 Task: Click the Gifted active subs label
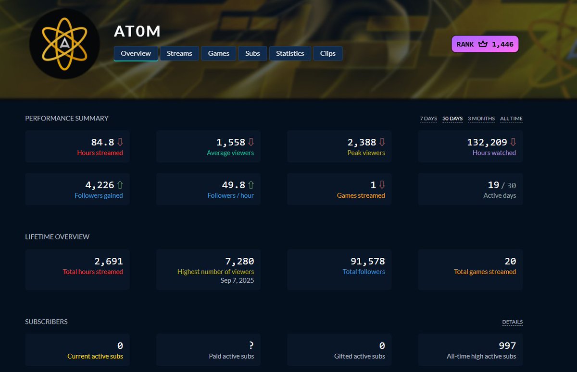coord(360,356)
